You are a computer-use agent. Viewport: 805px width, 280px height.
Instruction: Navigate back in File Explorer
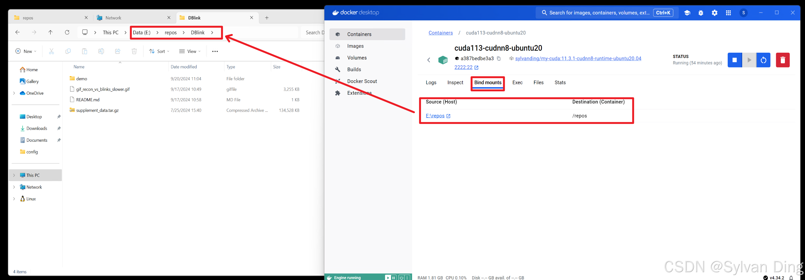(18, 32)
